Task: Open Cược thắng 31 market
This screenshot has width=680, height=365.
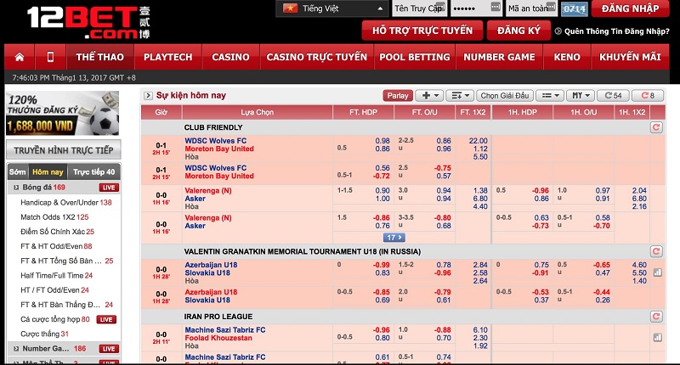Action: (x=44, y=334)
